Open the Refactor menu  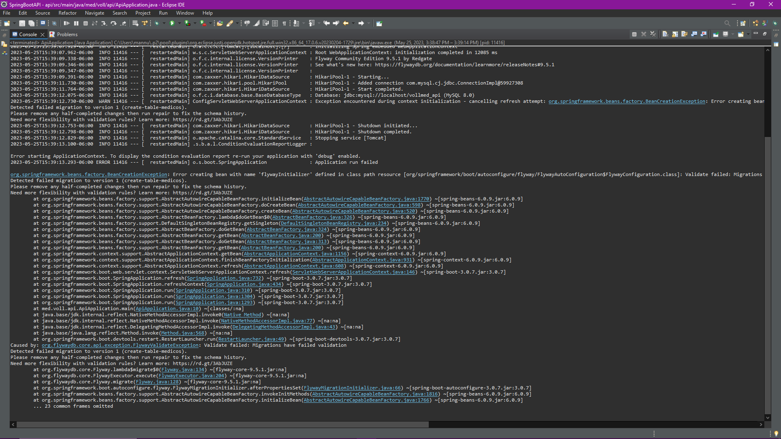pos(68,13)
